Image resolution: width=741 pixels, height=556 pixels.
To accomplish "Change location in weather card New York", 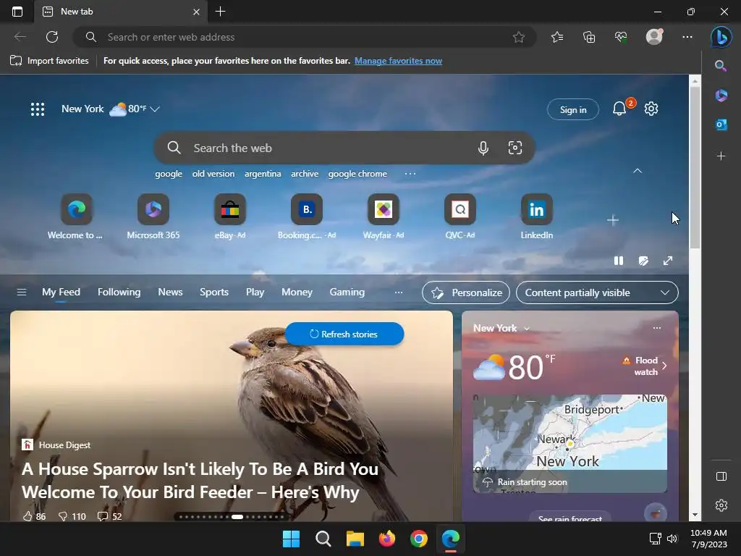I will point(501,328).
